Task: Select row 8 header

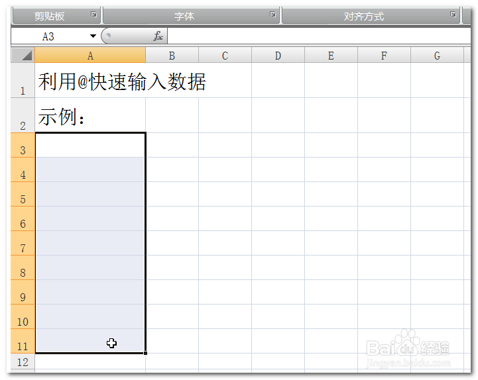Action: pyautogui.click(x=23, y=267)
